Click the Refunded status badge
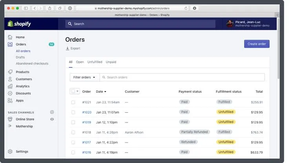The width and height of the screenshot is (290, 163). click(x=188, y=142)
